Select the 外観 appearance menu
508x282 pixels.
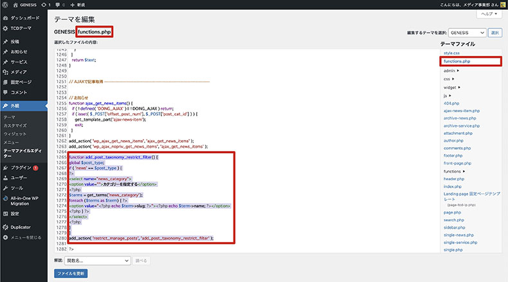(24, 106)
